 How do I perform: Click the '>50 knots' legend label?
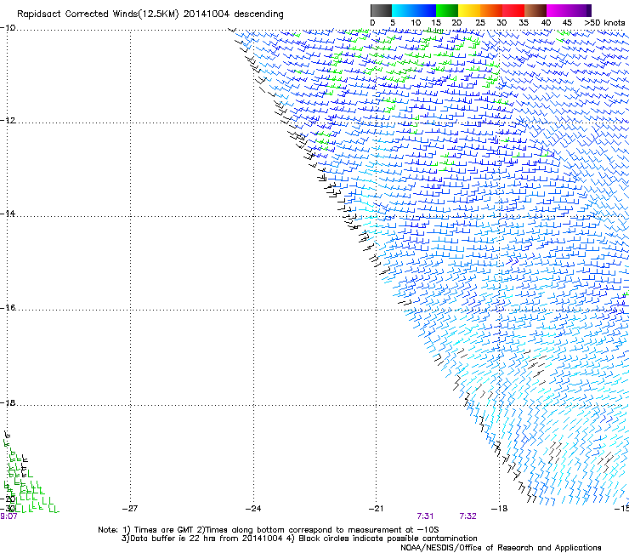604,23
